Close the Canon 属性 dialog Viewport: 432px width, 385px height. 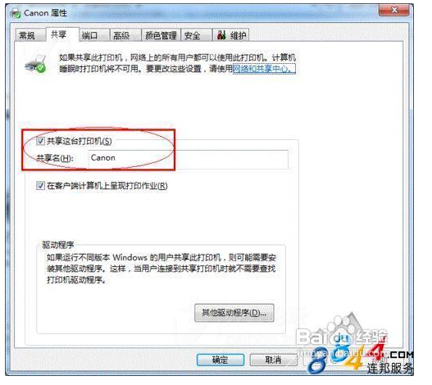point(393,10)
